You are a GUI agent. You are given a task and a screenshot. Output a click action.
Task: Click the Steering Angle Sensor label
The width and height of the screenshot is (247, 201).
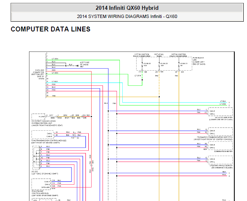(221, 167)
